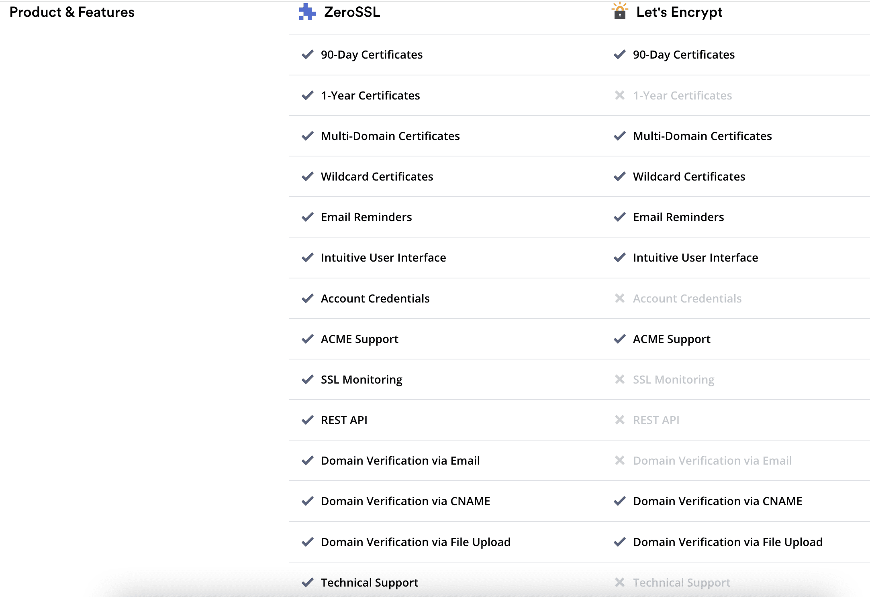
Task: Click the Let's Encrypt padlock logo icon
Action: pyautogui.click(x=620, y=11)
